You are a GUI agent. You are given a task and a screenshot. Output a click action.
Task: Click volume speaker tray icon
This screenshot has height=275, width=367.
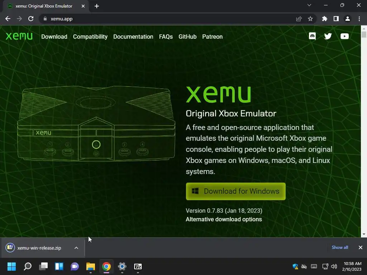point(334,266)
